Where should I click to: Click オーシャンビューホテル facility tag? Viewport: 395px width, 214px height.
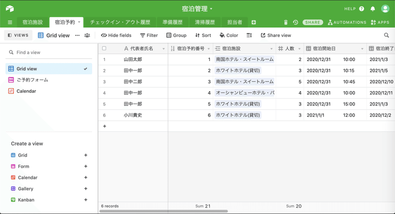coord(244,93)
